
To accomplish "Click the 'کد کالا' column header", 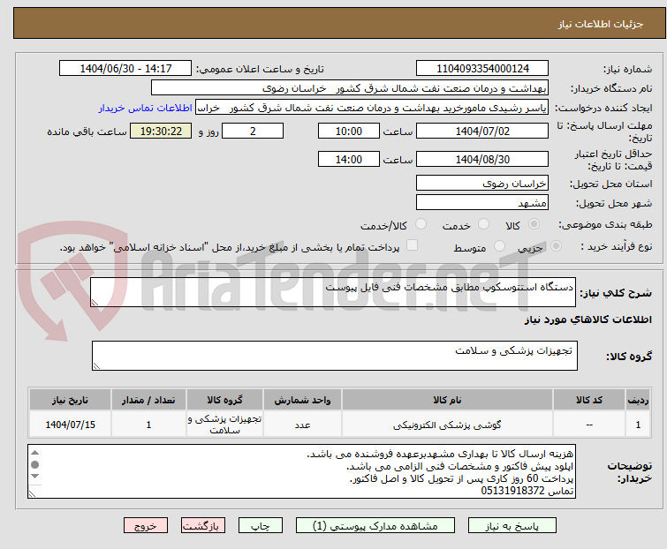I will tap(589, 400).
